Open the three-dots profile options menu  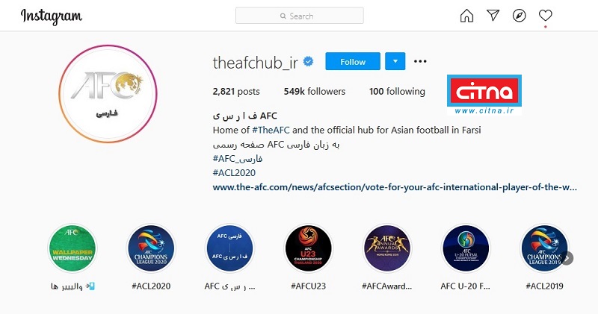420,61
